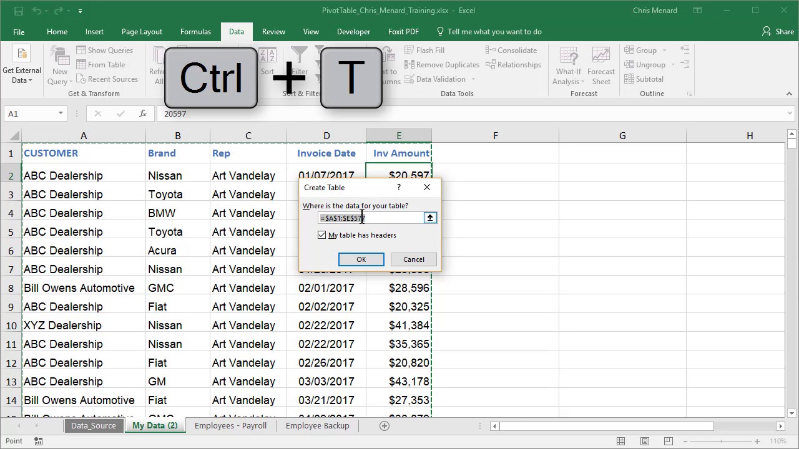Switch to Formulas tab
Screen dimensions: 799x449
click(195, 32)
